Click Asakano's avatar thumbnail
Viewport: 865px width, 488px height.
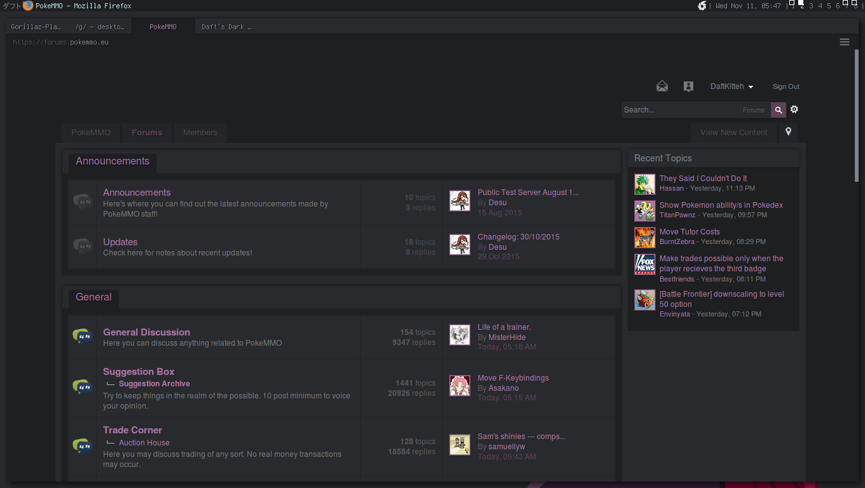(x=460, y=386)
